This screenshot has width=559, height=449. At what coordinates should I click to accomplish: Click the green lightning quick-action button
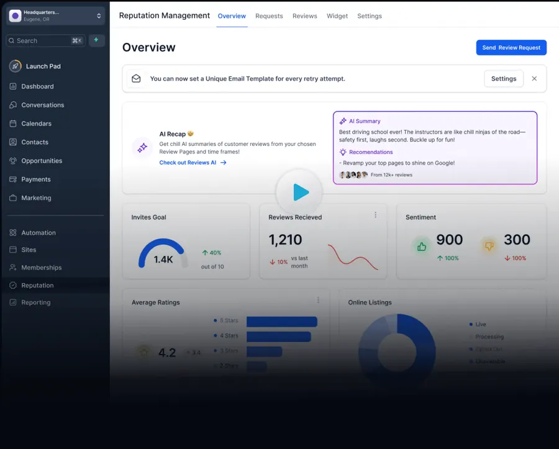click(x=96, y=40)
